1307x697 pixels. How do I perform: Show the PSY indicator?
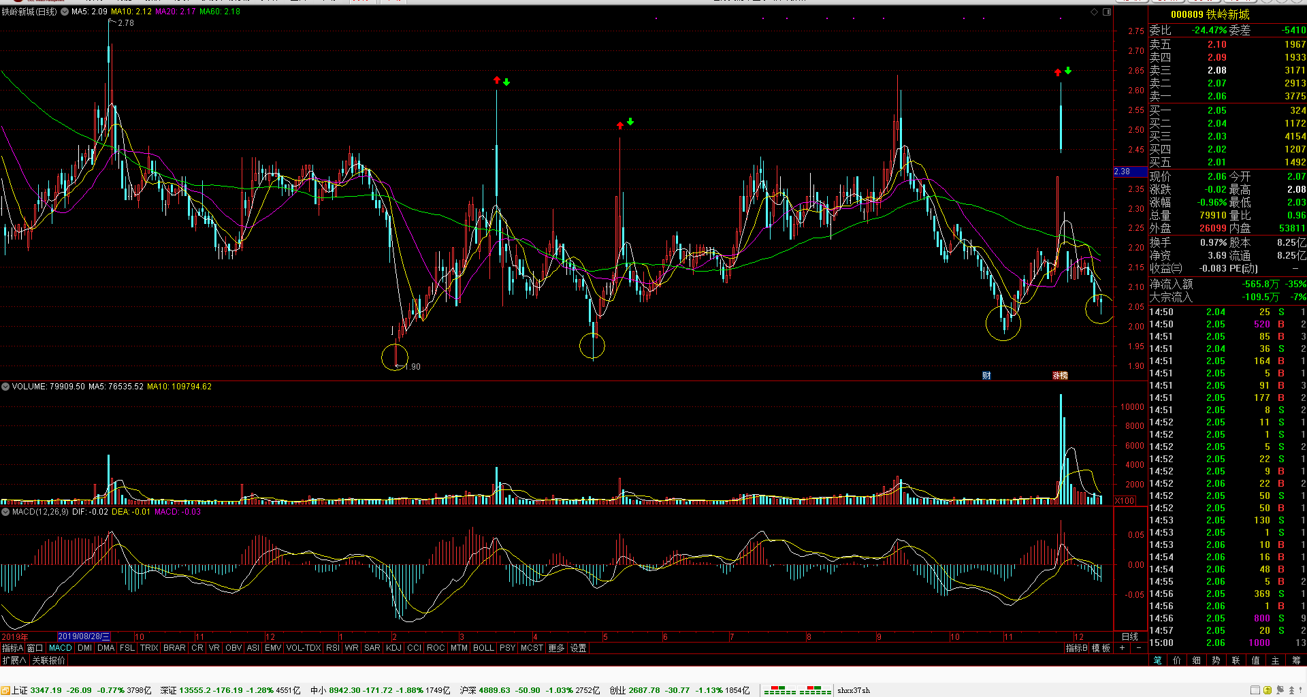point(508,648)
